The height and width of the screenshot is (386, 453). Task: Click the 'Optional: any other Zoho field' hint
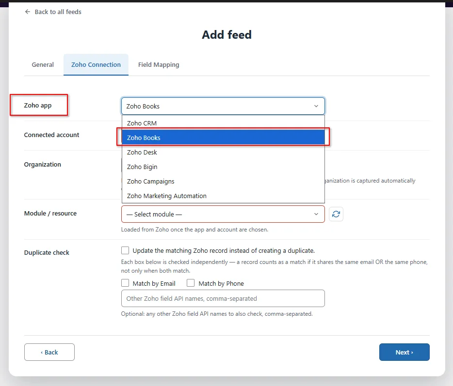pyautogui.click(x=217, y=313)
